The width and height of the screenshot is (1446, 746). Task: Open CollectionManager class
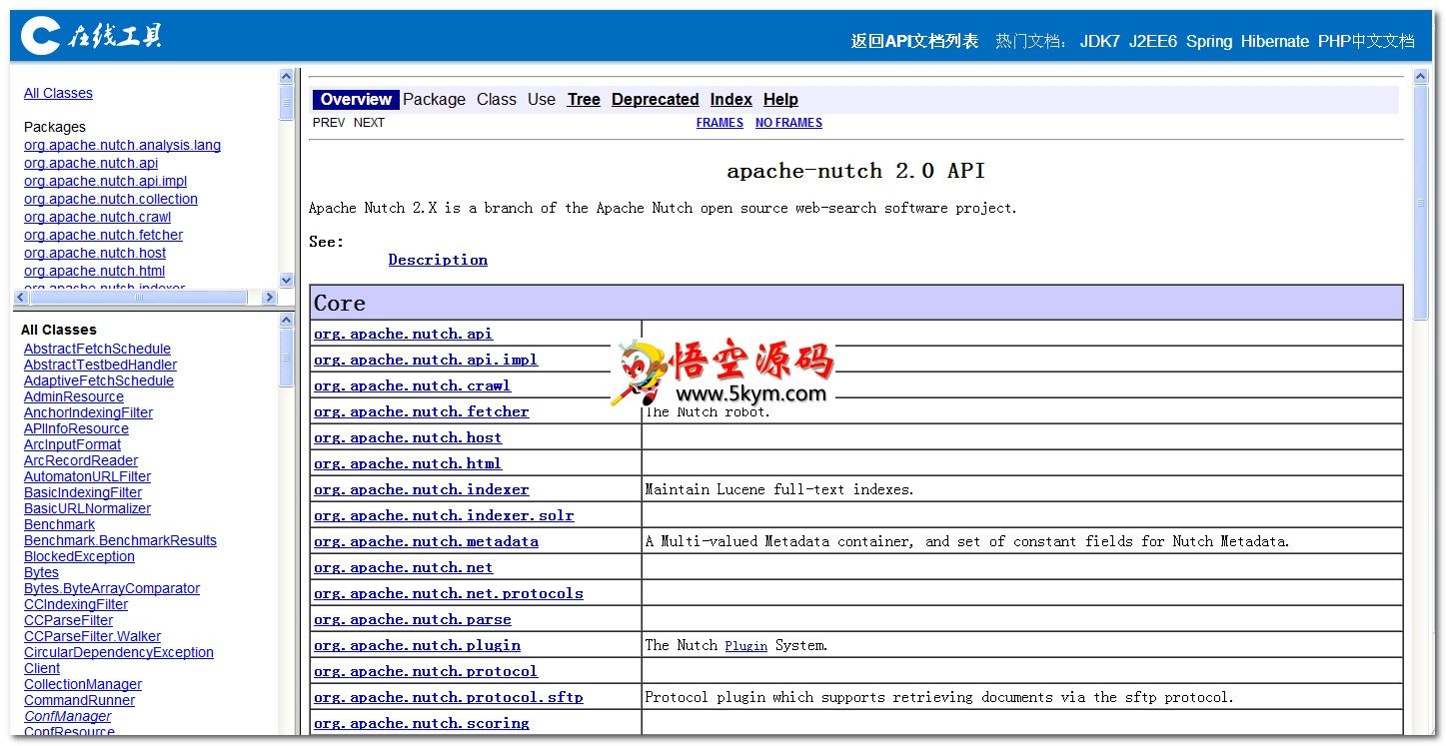click(83, 684)
